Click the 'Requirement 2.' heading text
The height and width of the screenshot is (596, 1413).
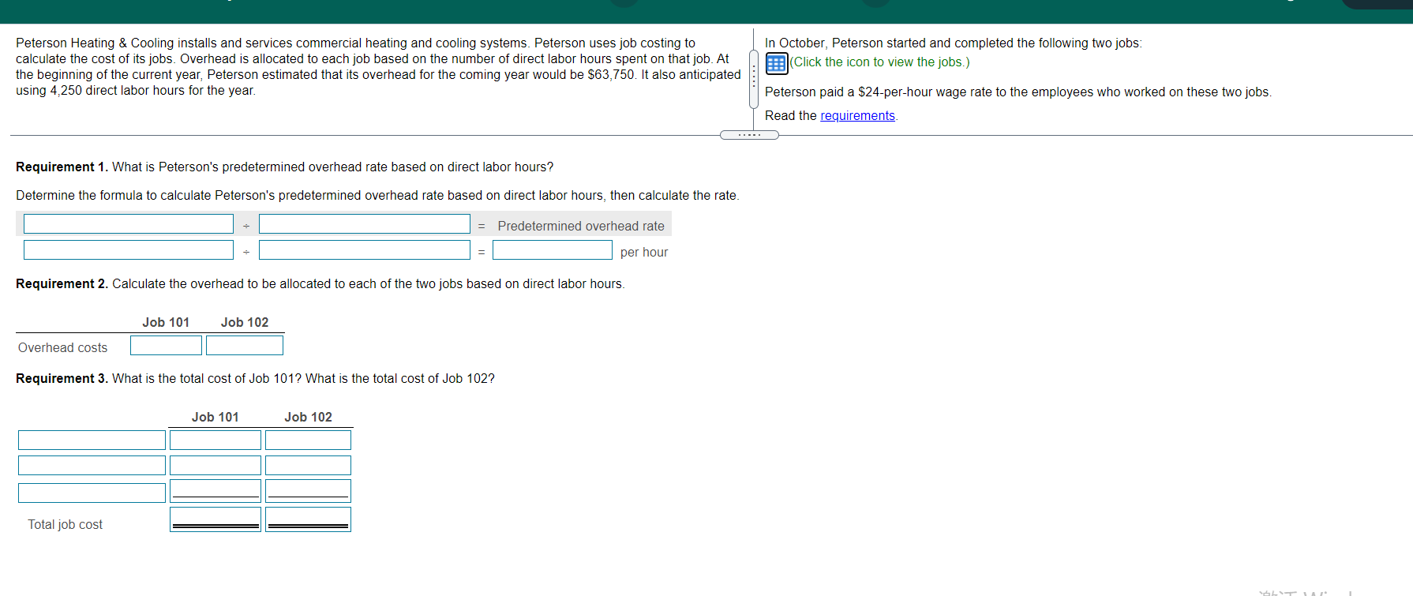coord(62,284)
